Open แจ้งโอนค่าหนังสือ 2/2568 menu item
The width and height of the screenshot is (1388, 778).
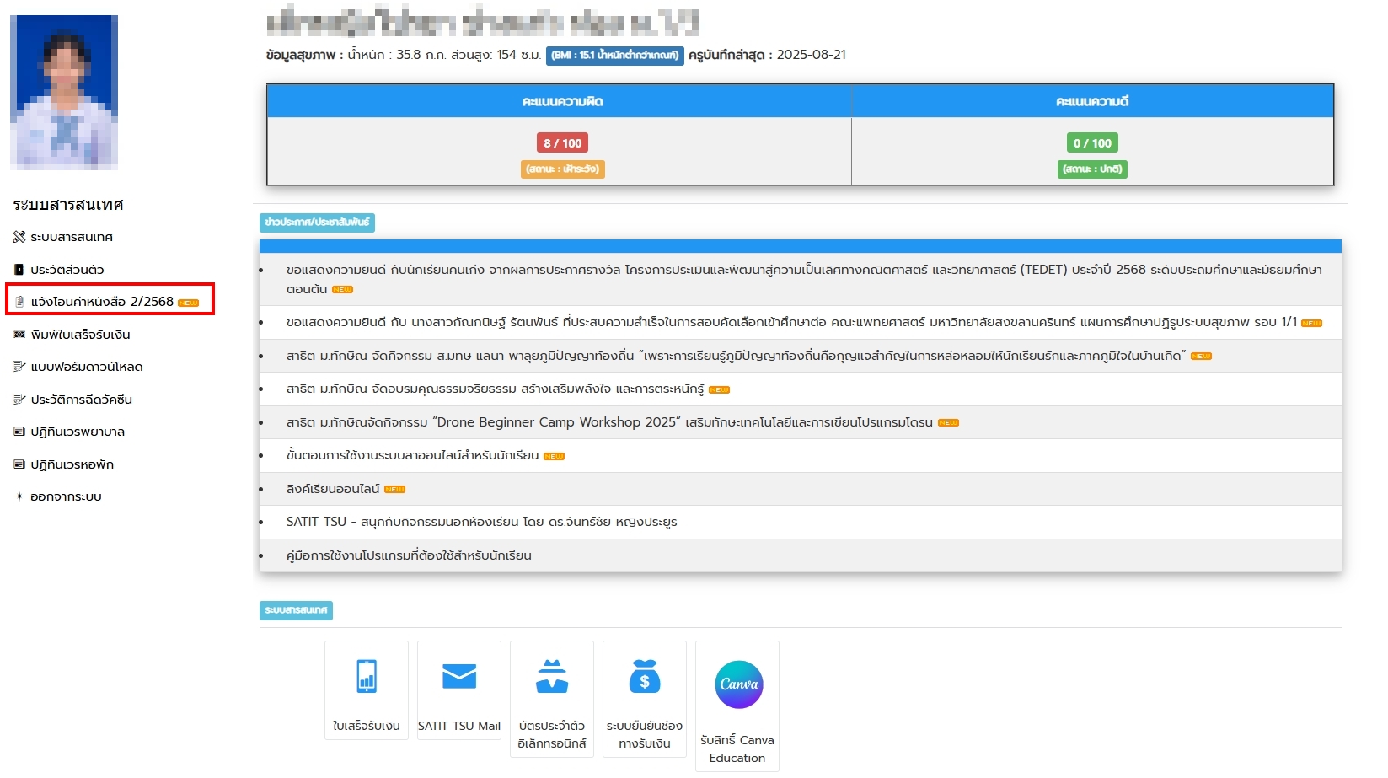(102, 302)
